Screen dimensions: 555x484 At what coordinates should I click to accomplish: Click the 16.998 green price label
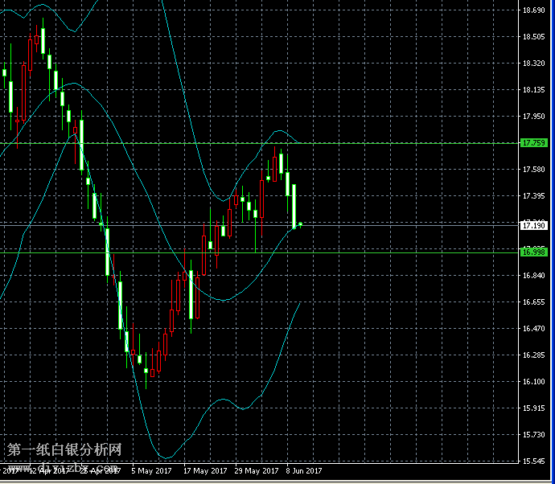(534, 252)
